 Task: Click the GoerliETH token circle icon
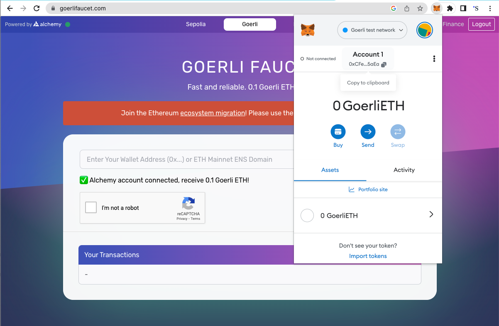click(307, 215)
